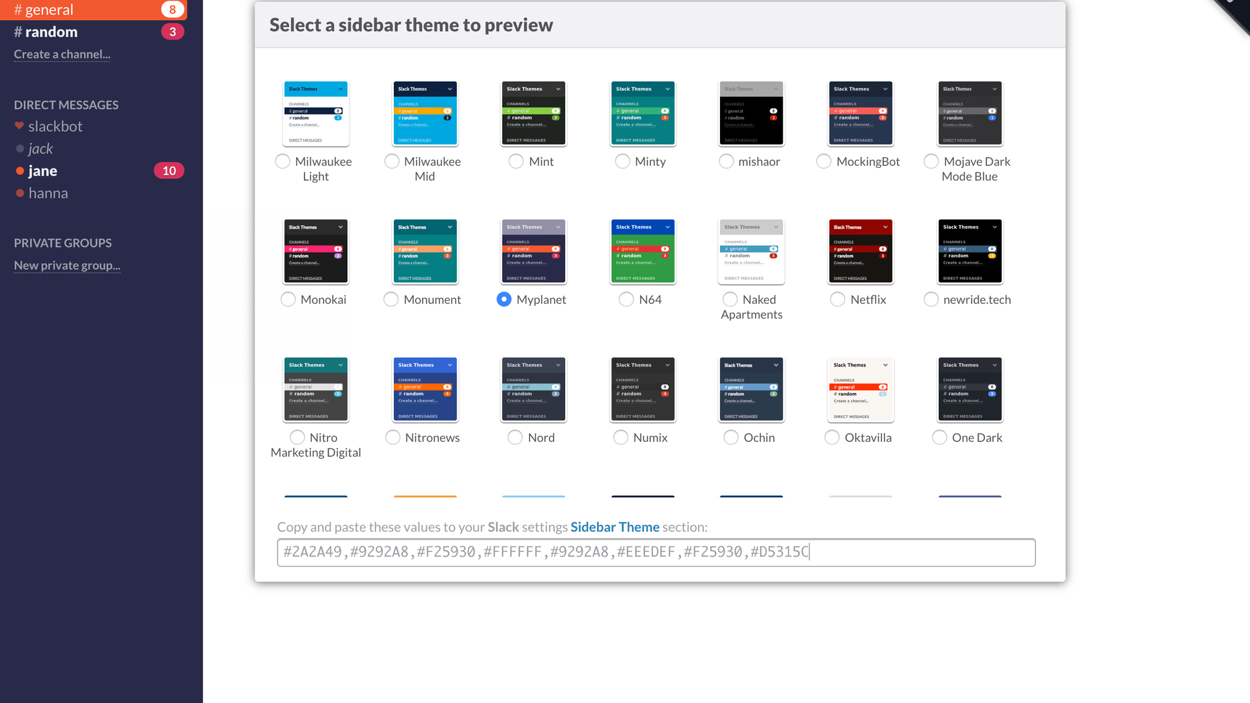
Task: Pick the N64 theme radio button
Action: coord(626,299)
